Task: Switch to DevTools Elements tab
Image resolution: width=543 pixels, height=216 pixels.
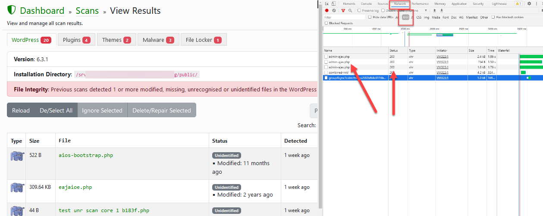Action: coord(349,3)
